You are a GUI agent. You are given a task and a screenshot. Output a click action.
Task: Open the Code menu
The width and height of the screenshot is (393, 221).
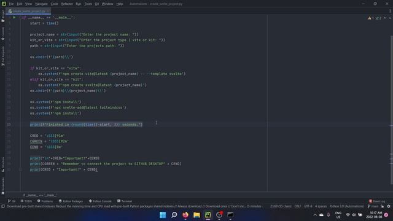pyautogui.click(x=55, y=4)
